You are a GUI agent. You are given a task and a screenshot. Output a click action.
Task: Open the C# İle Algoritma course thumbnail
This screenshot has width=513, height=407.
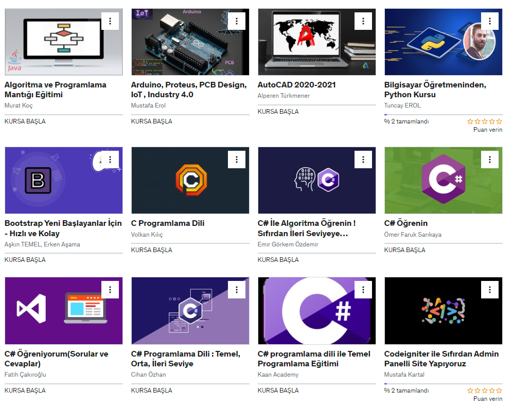[317, 180]
